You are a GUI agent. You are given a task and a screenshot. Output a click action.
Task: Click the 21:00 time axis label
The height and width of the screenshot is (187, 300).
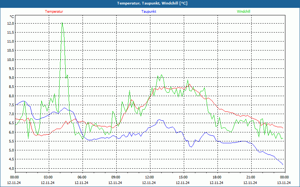pos(251,177)
